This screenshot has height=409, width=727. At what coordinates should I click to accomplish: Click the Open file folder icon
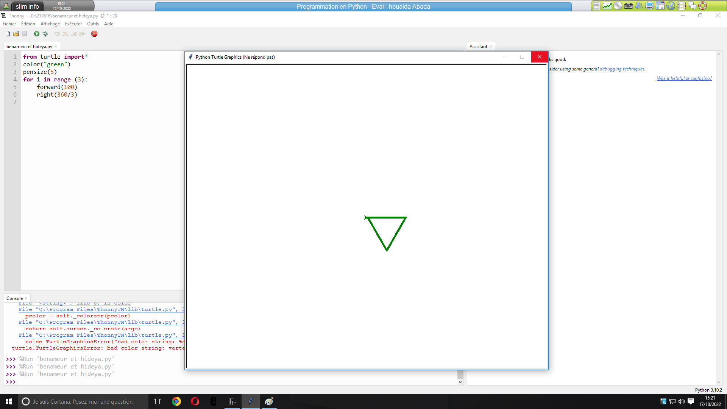[16, 34]
